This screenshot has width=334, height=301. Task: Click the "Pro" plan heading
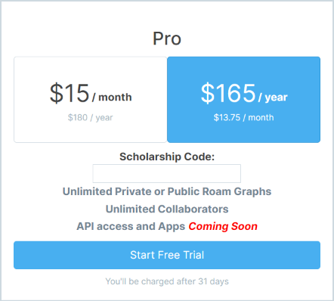(167, 39)
